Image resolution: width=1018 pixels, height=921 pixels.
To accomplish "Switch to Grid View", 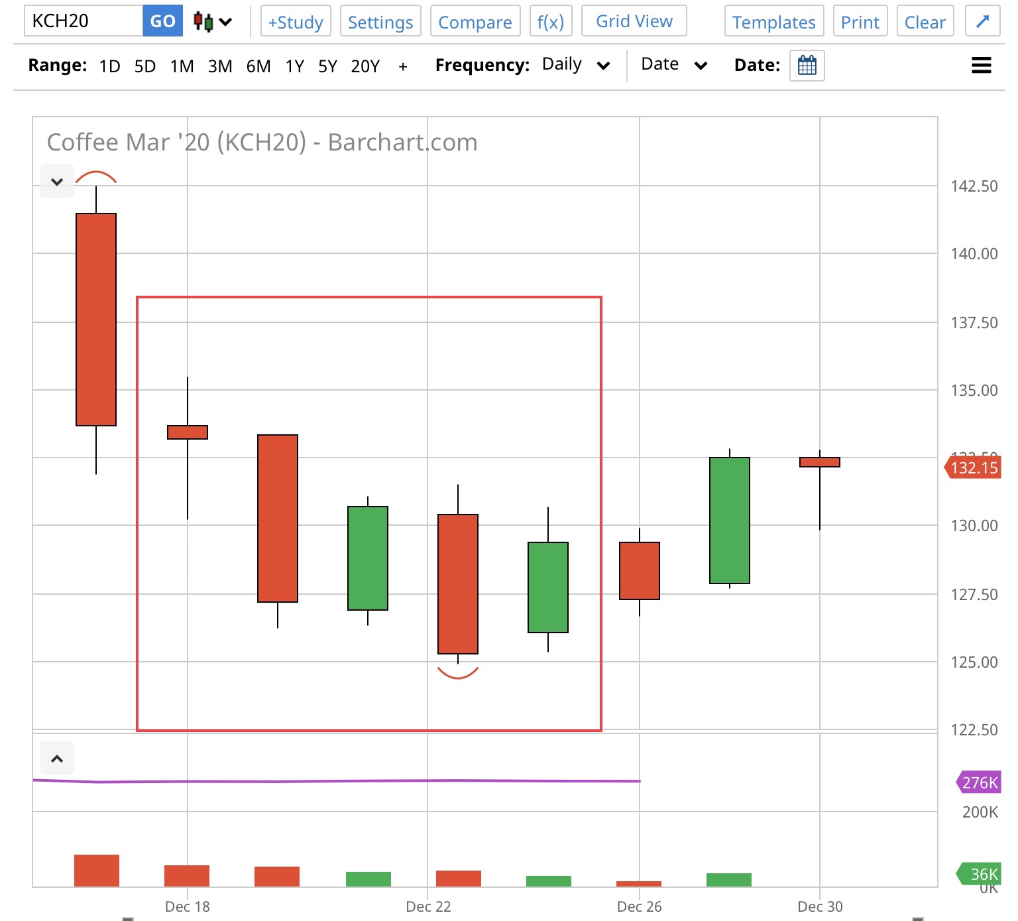I will pyautogui.click(x=634, y=21).
